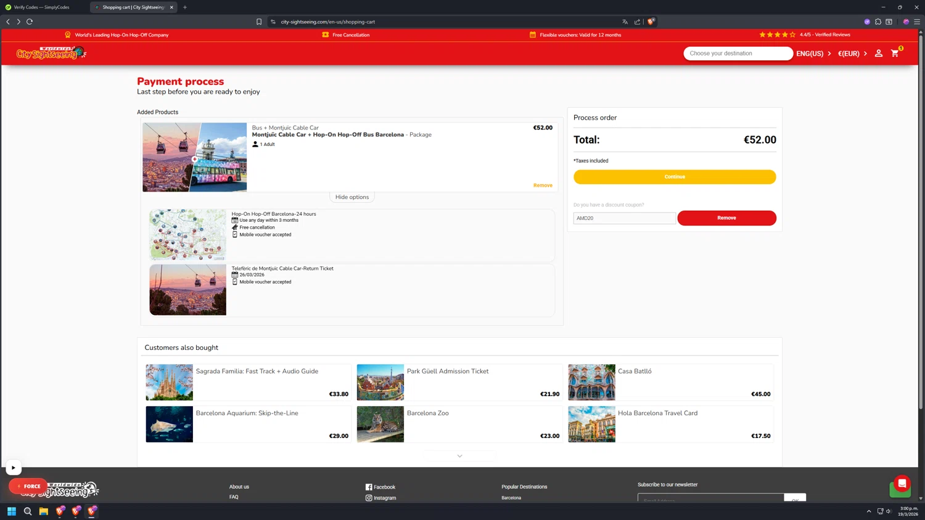Click the page vertical scrollbar
This screenshot has width=925, height=520.
click(921, 222)
